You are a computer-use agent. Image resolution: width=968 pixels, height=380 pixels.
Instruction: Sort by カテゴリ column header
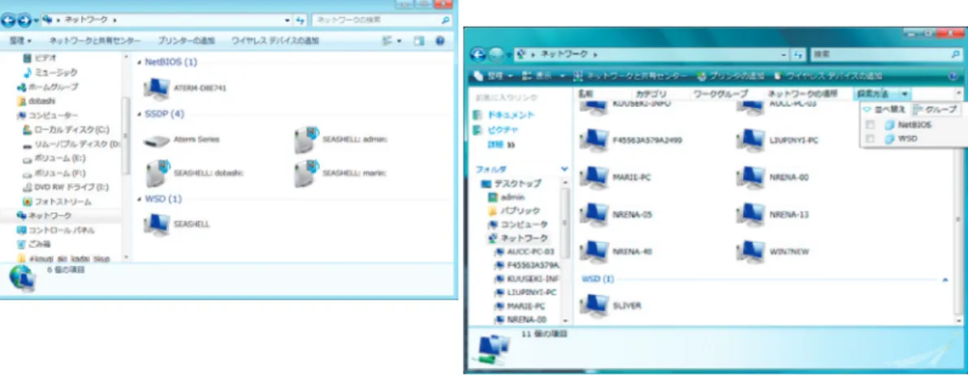pos(650,94)
